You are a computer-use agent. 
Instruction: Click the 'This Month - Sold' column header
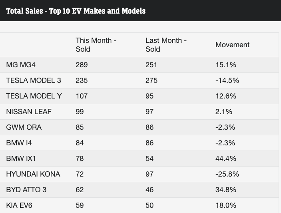pyautogui.click(x=96, y=45)
